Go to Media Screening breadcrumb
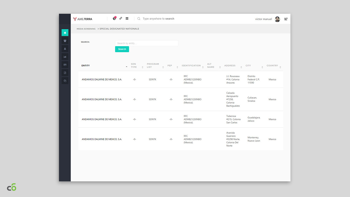The image size is (350, 197). [86, 29]
